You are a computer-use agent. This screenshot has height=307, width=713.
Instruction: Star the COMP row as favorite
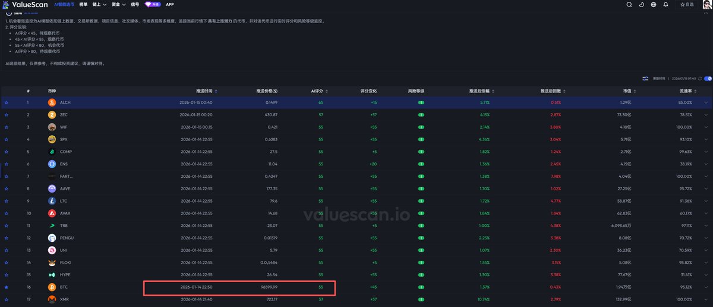7,152
